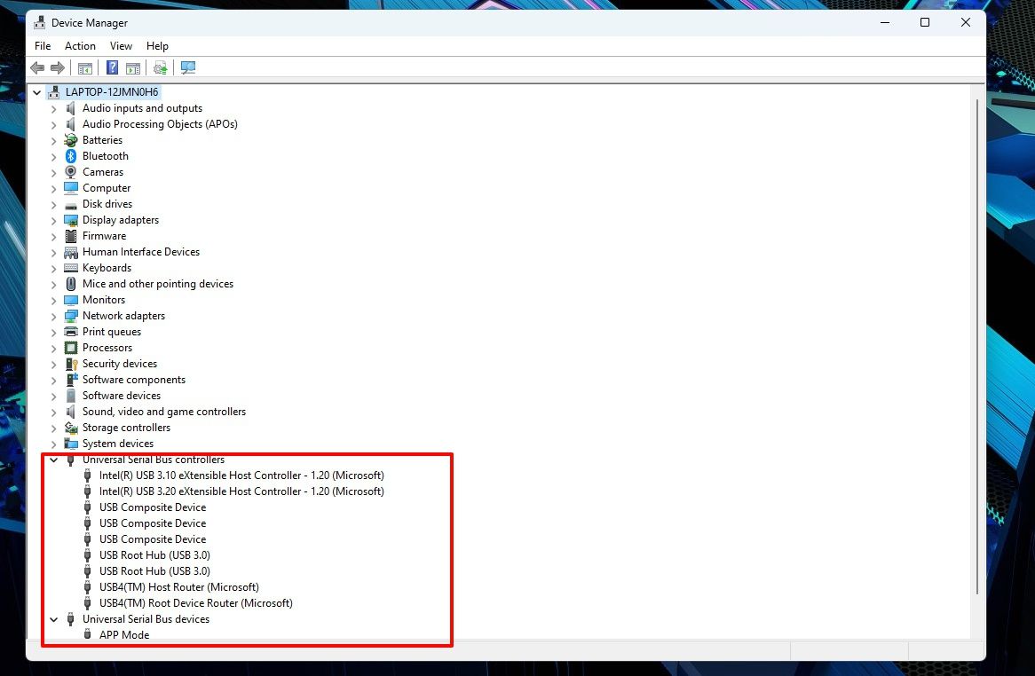This screenshot has width=1035, height=676.
Task: Expand the Display adapters category
Action: pos(53,219)
